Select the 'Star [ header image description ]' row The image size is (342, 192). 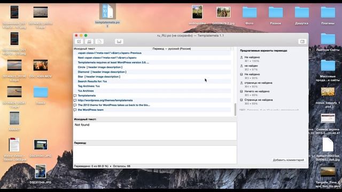pyautogui.click(x=152, y=77)
